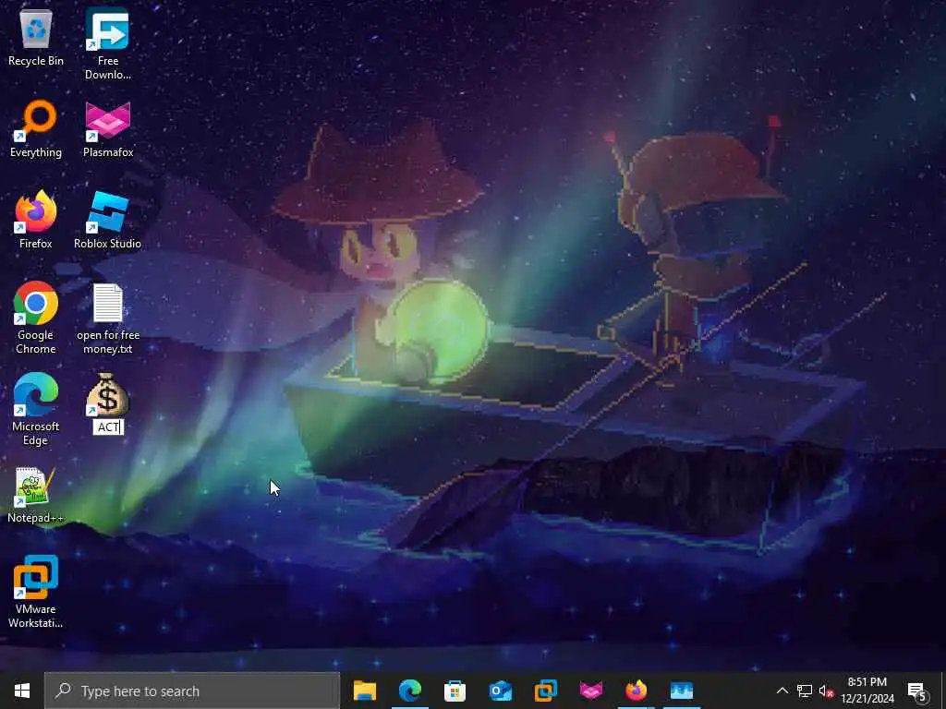Image resolution: width=946 pixels, height=709 pixels.
Task: Click inside the 'ACT' rename text field
Action: point(108,427)
